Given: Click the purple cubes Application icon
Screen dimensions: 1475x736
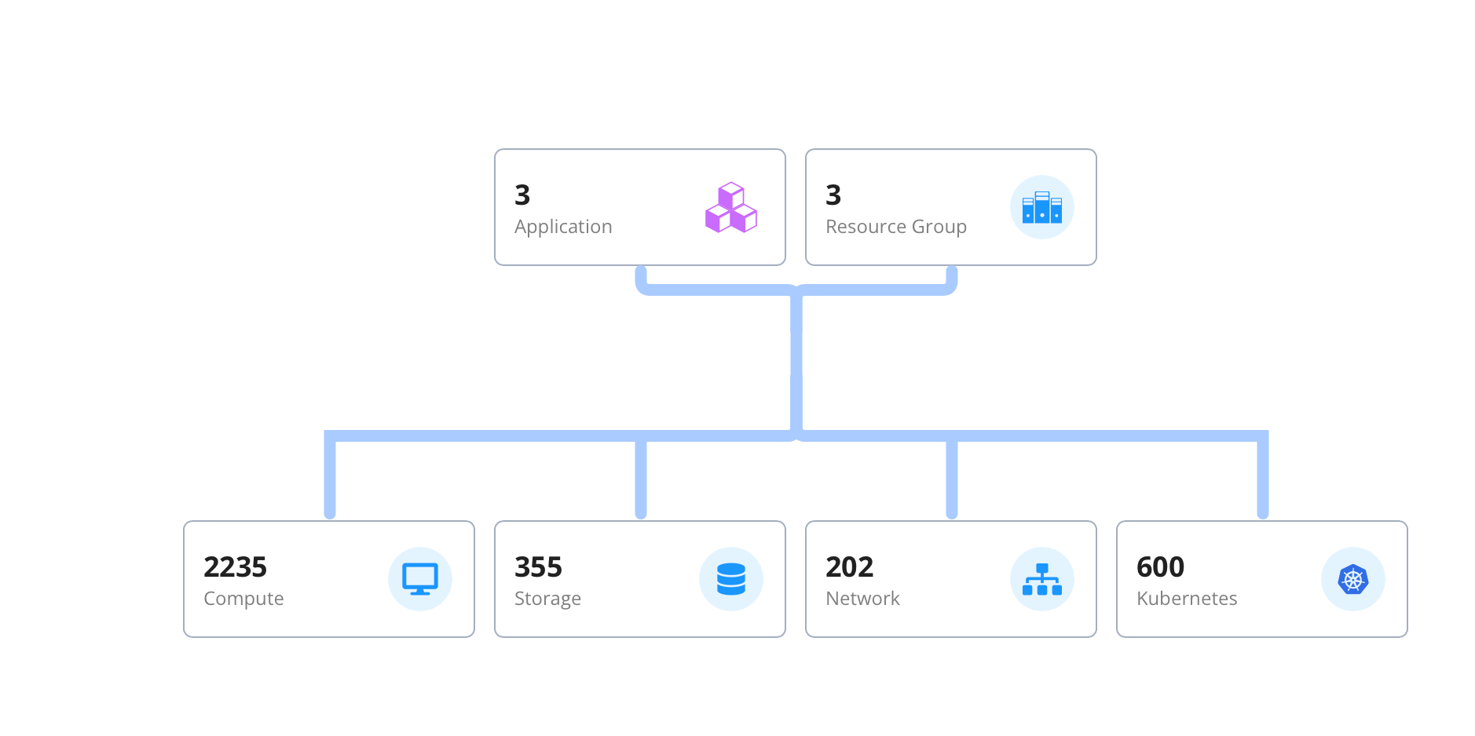Looking at the screenshot, I should tap(730, 208).
